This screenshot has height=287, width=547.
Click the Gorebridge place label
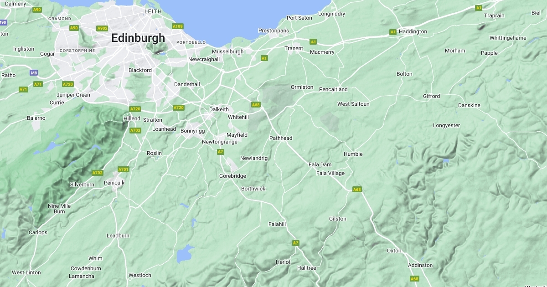[233, 176]
